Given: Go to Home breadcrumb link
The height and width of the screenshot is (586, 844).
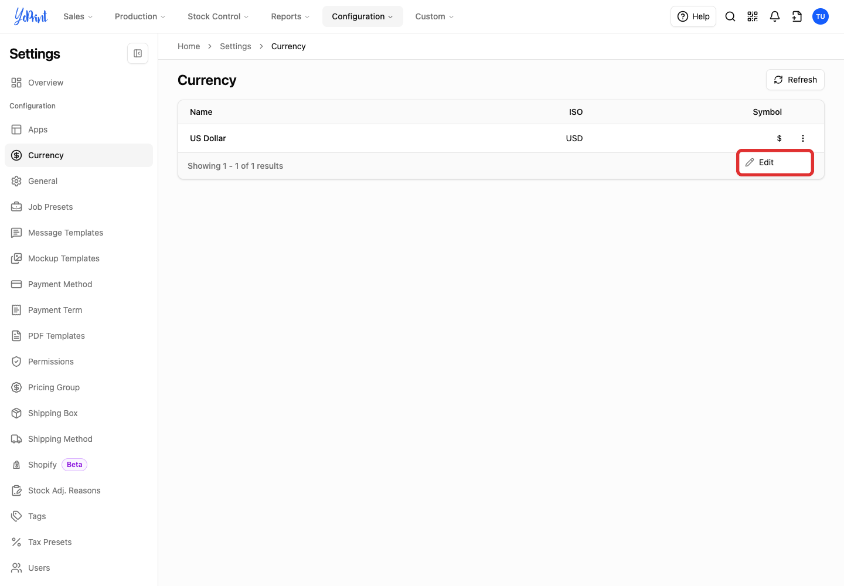Looking at the screenshot, I should (x=189, y=46).
